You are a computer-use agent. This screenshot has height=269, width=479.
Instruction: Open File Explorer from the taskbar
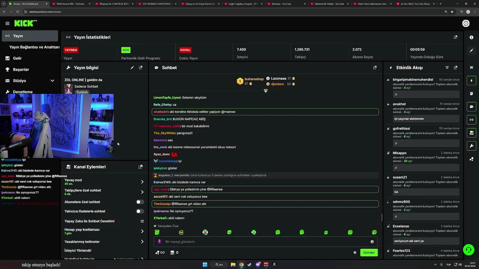point(233,265)
